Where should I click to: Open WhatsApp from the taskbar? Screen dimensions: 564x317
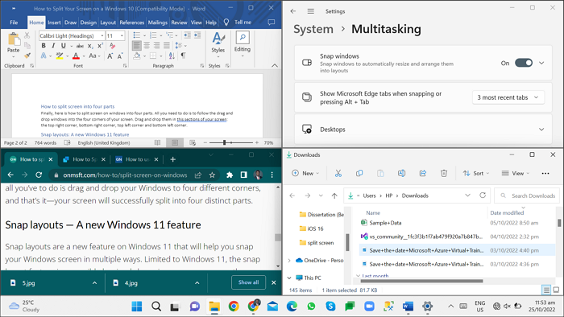pyautogui.click(x=311, y=307)
